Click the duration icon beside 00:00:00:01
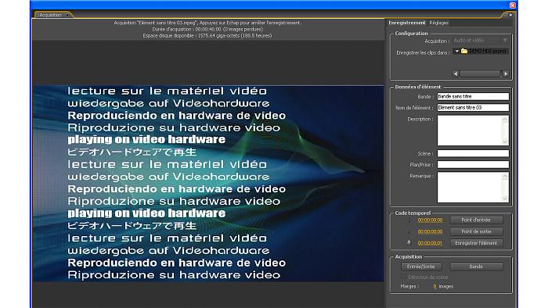 coord(409,243)
